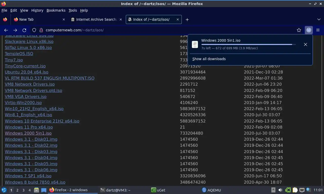Open the volume control tray icon
The image size is (324, 194).
tap(280, 190)
